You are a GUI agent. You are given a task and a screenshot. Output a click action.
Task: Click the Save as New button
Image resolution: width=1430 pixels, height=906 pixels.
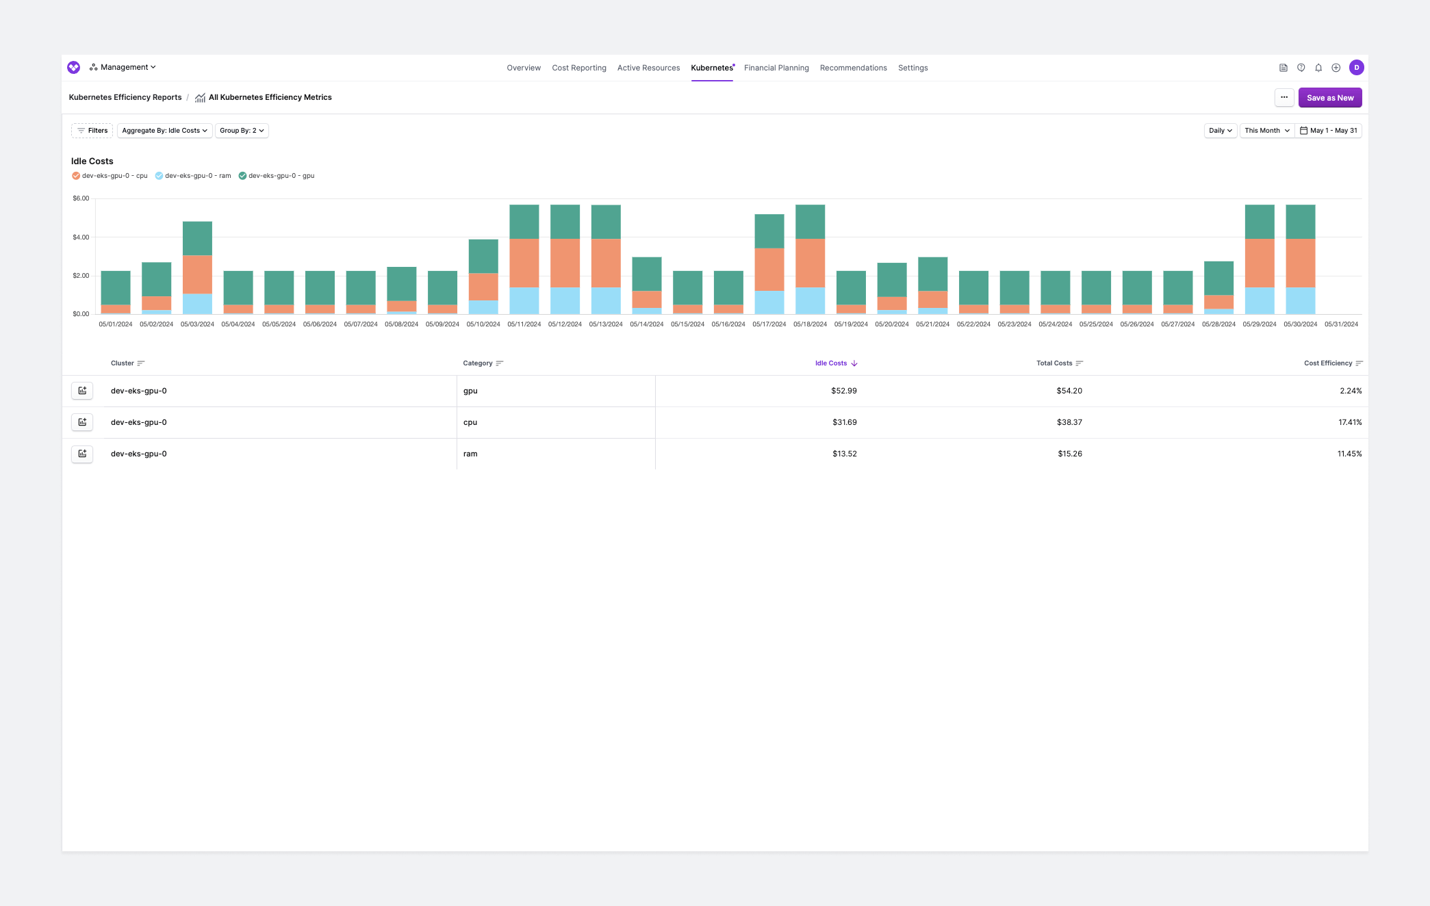click(x=1329, y=97)
